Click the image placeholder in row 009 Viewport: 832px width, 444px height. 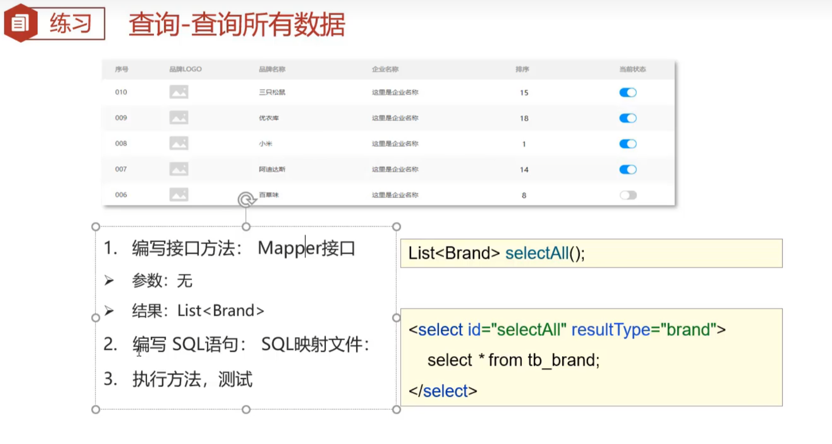(179, 117)
